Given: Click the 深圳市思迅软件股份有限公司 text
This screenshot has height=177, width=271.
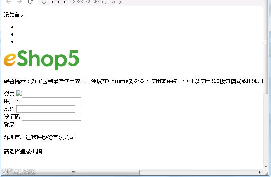Looking at the screenshot, I should click(x=39, y=137).
